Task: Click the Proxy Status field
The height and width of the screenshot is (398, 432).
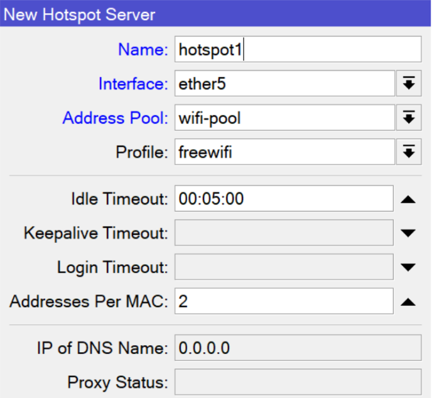Action: (298, 382)
